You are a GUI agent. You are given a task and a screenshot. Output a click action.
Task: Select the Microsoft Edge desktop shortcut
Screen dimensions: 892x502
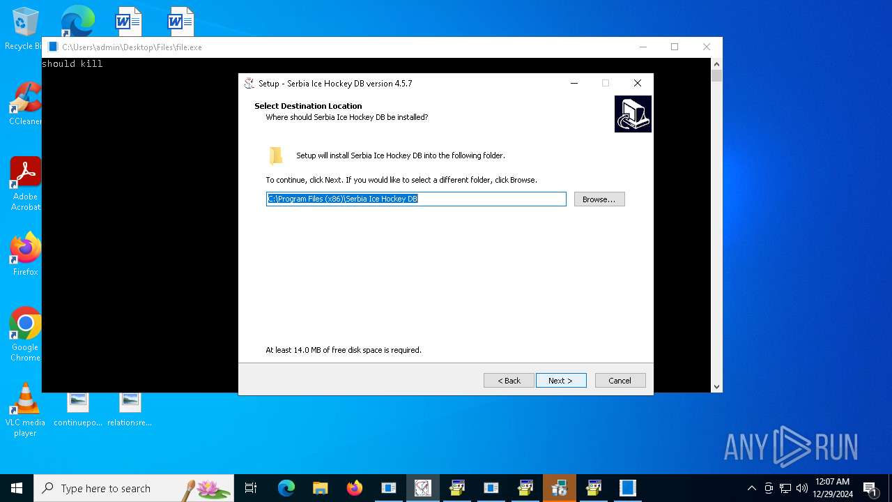77,21
